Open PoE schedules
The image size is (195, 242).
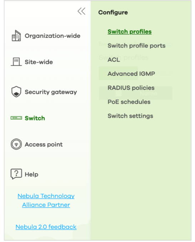[129, 102]
